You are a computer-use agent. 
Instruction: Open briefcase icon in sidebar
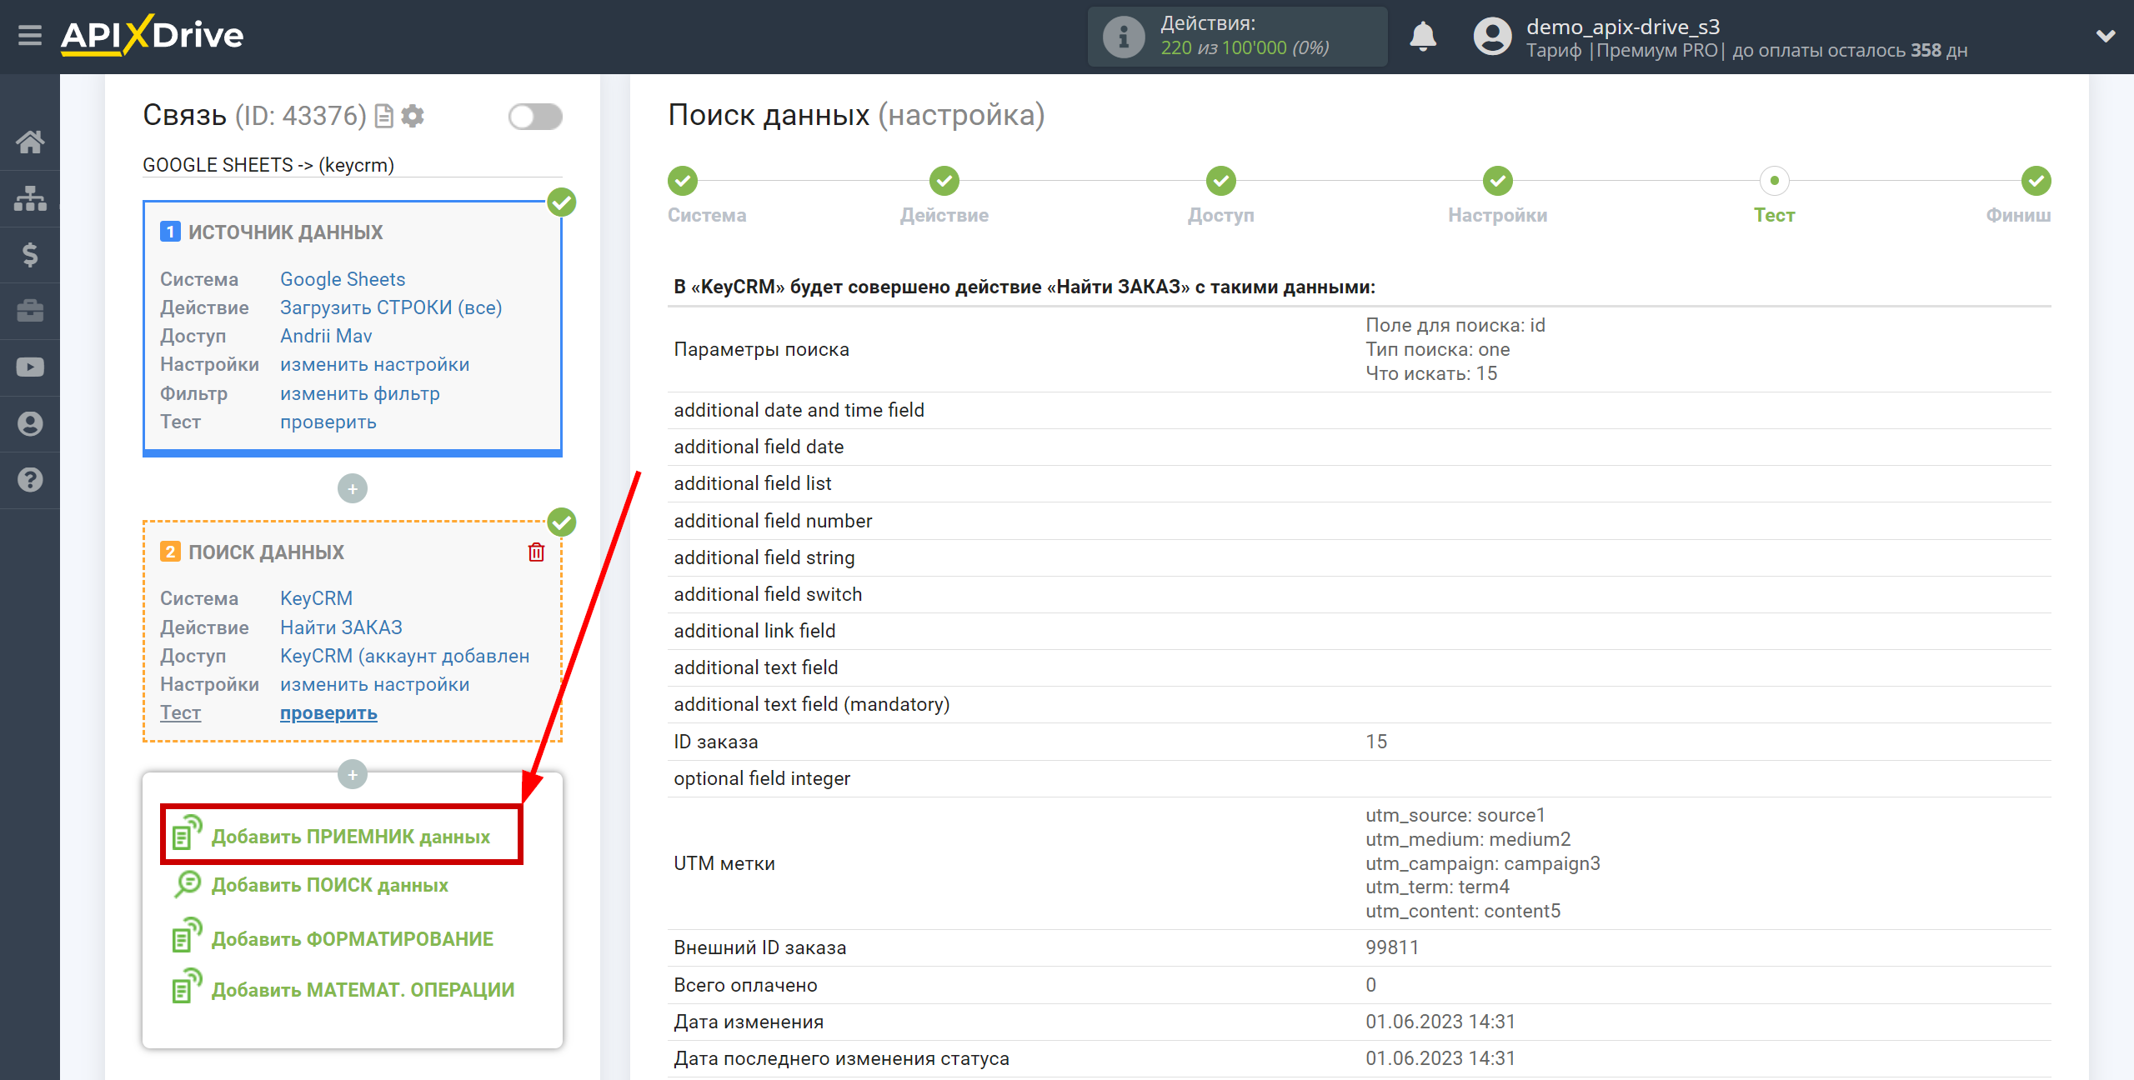[30, 311]
